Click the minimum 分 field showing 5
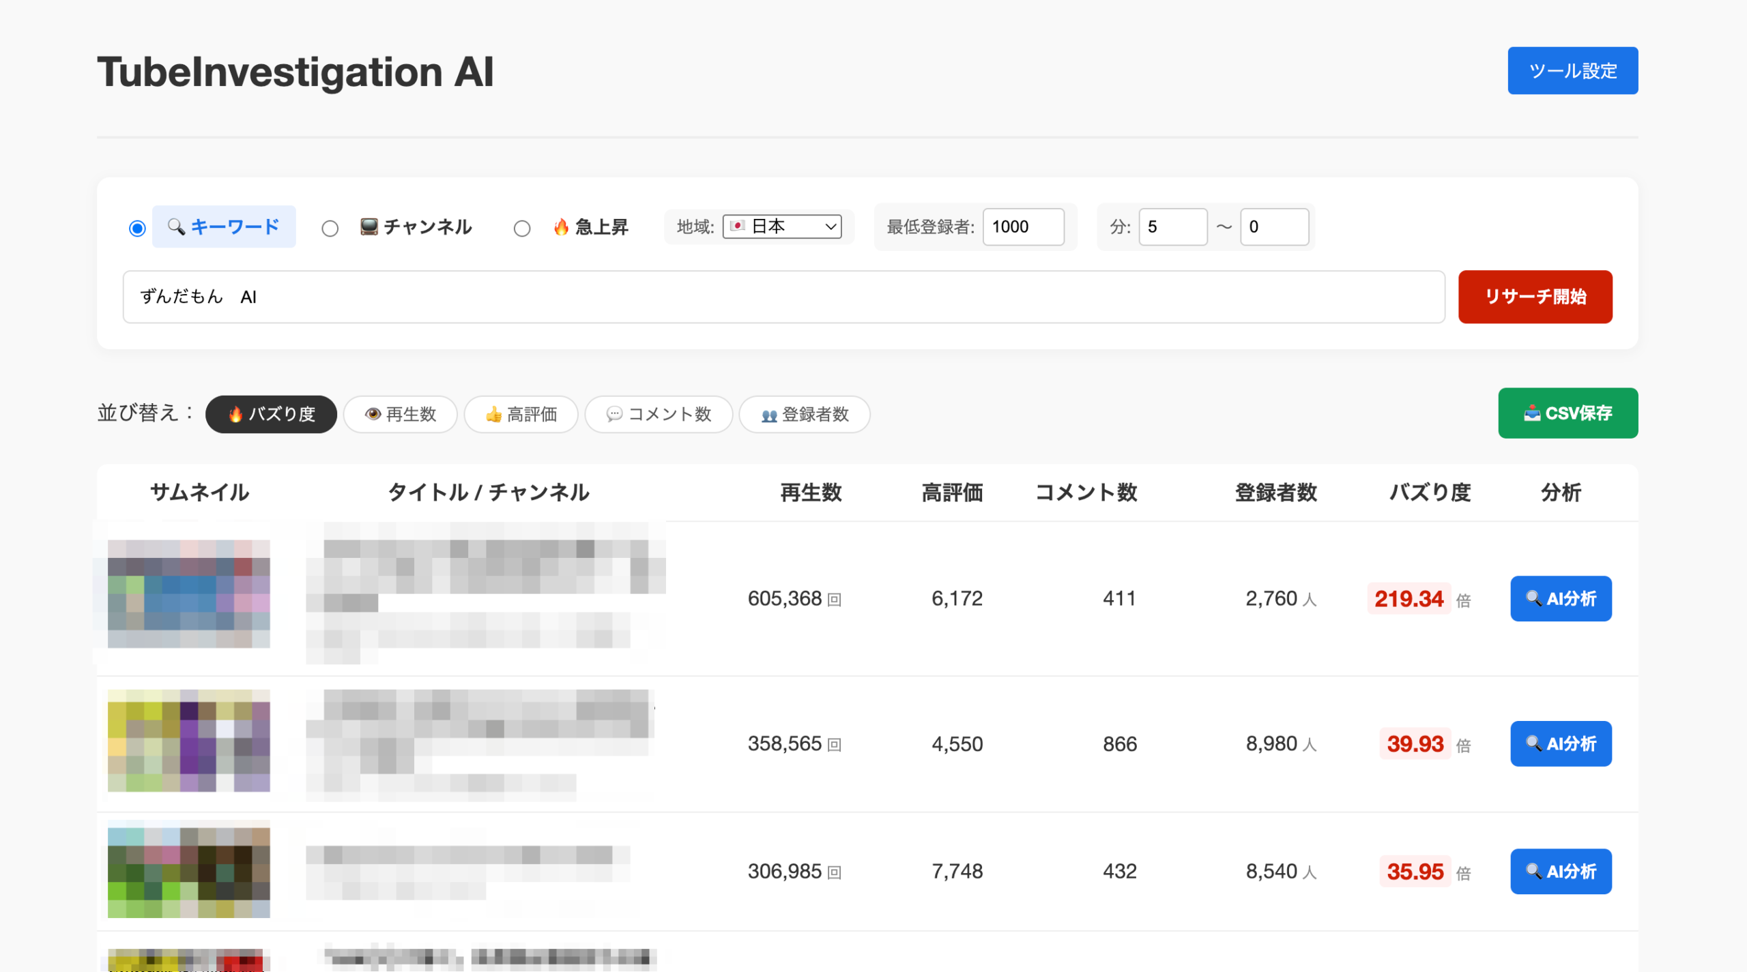This screenshot has height=972, width=1747. point(1172,226)
